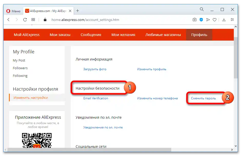
Task: Open the Following sidebar link
Action: coord(20,76)
